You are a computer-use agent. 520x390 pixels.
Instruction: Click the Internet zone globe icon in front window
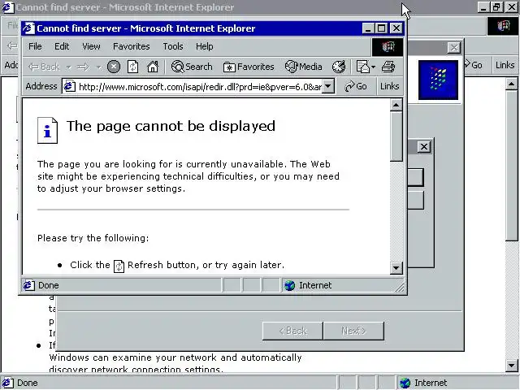[x=289, y=285]
